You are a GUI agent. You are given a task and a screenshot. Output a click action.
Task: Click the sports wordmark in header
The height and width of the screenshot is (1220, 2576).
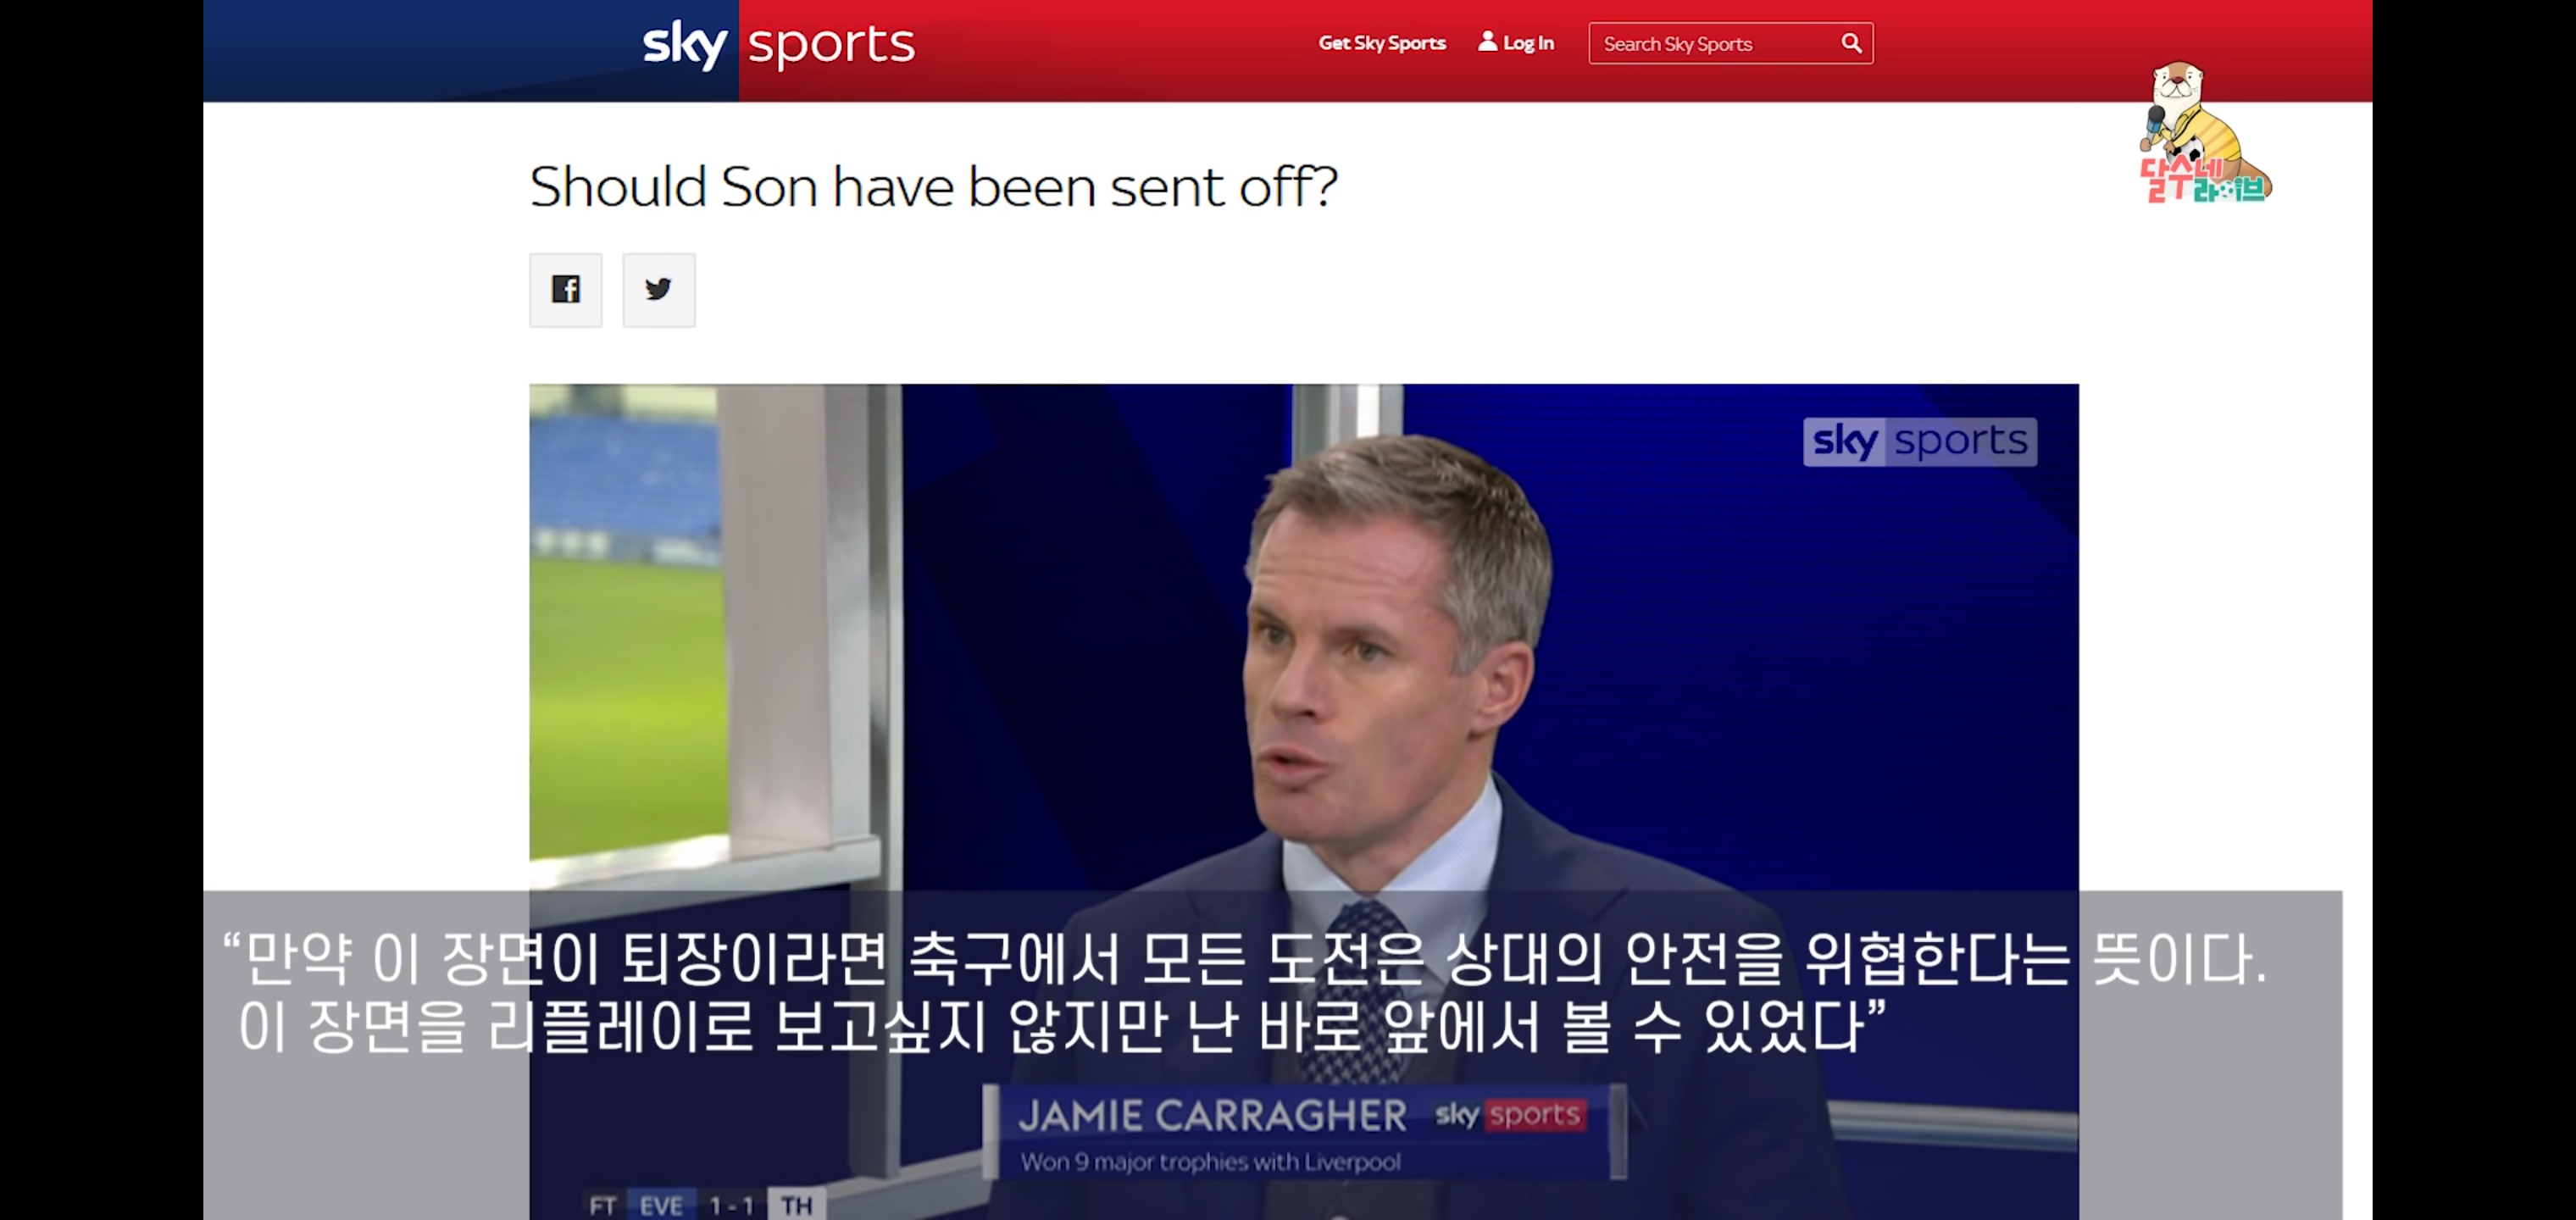point(831,45)
